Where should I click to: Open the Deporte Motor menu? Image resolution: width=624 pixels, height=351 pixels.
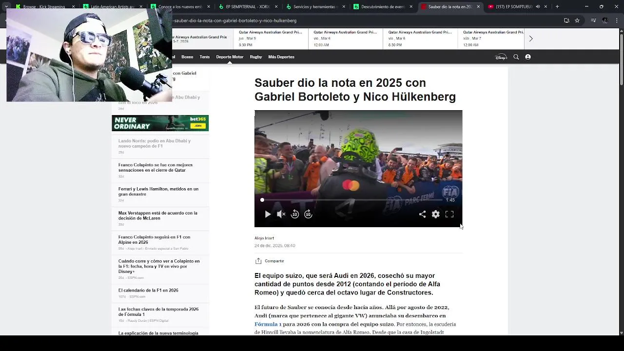coord(230,57)
